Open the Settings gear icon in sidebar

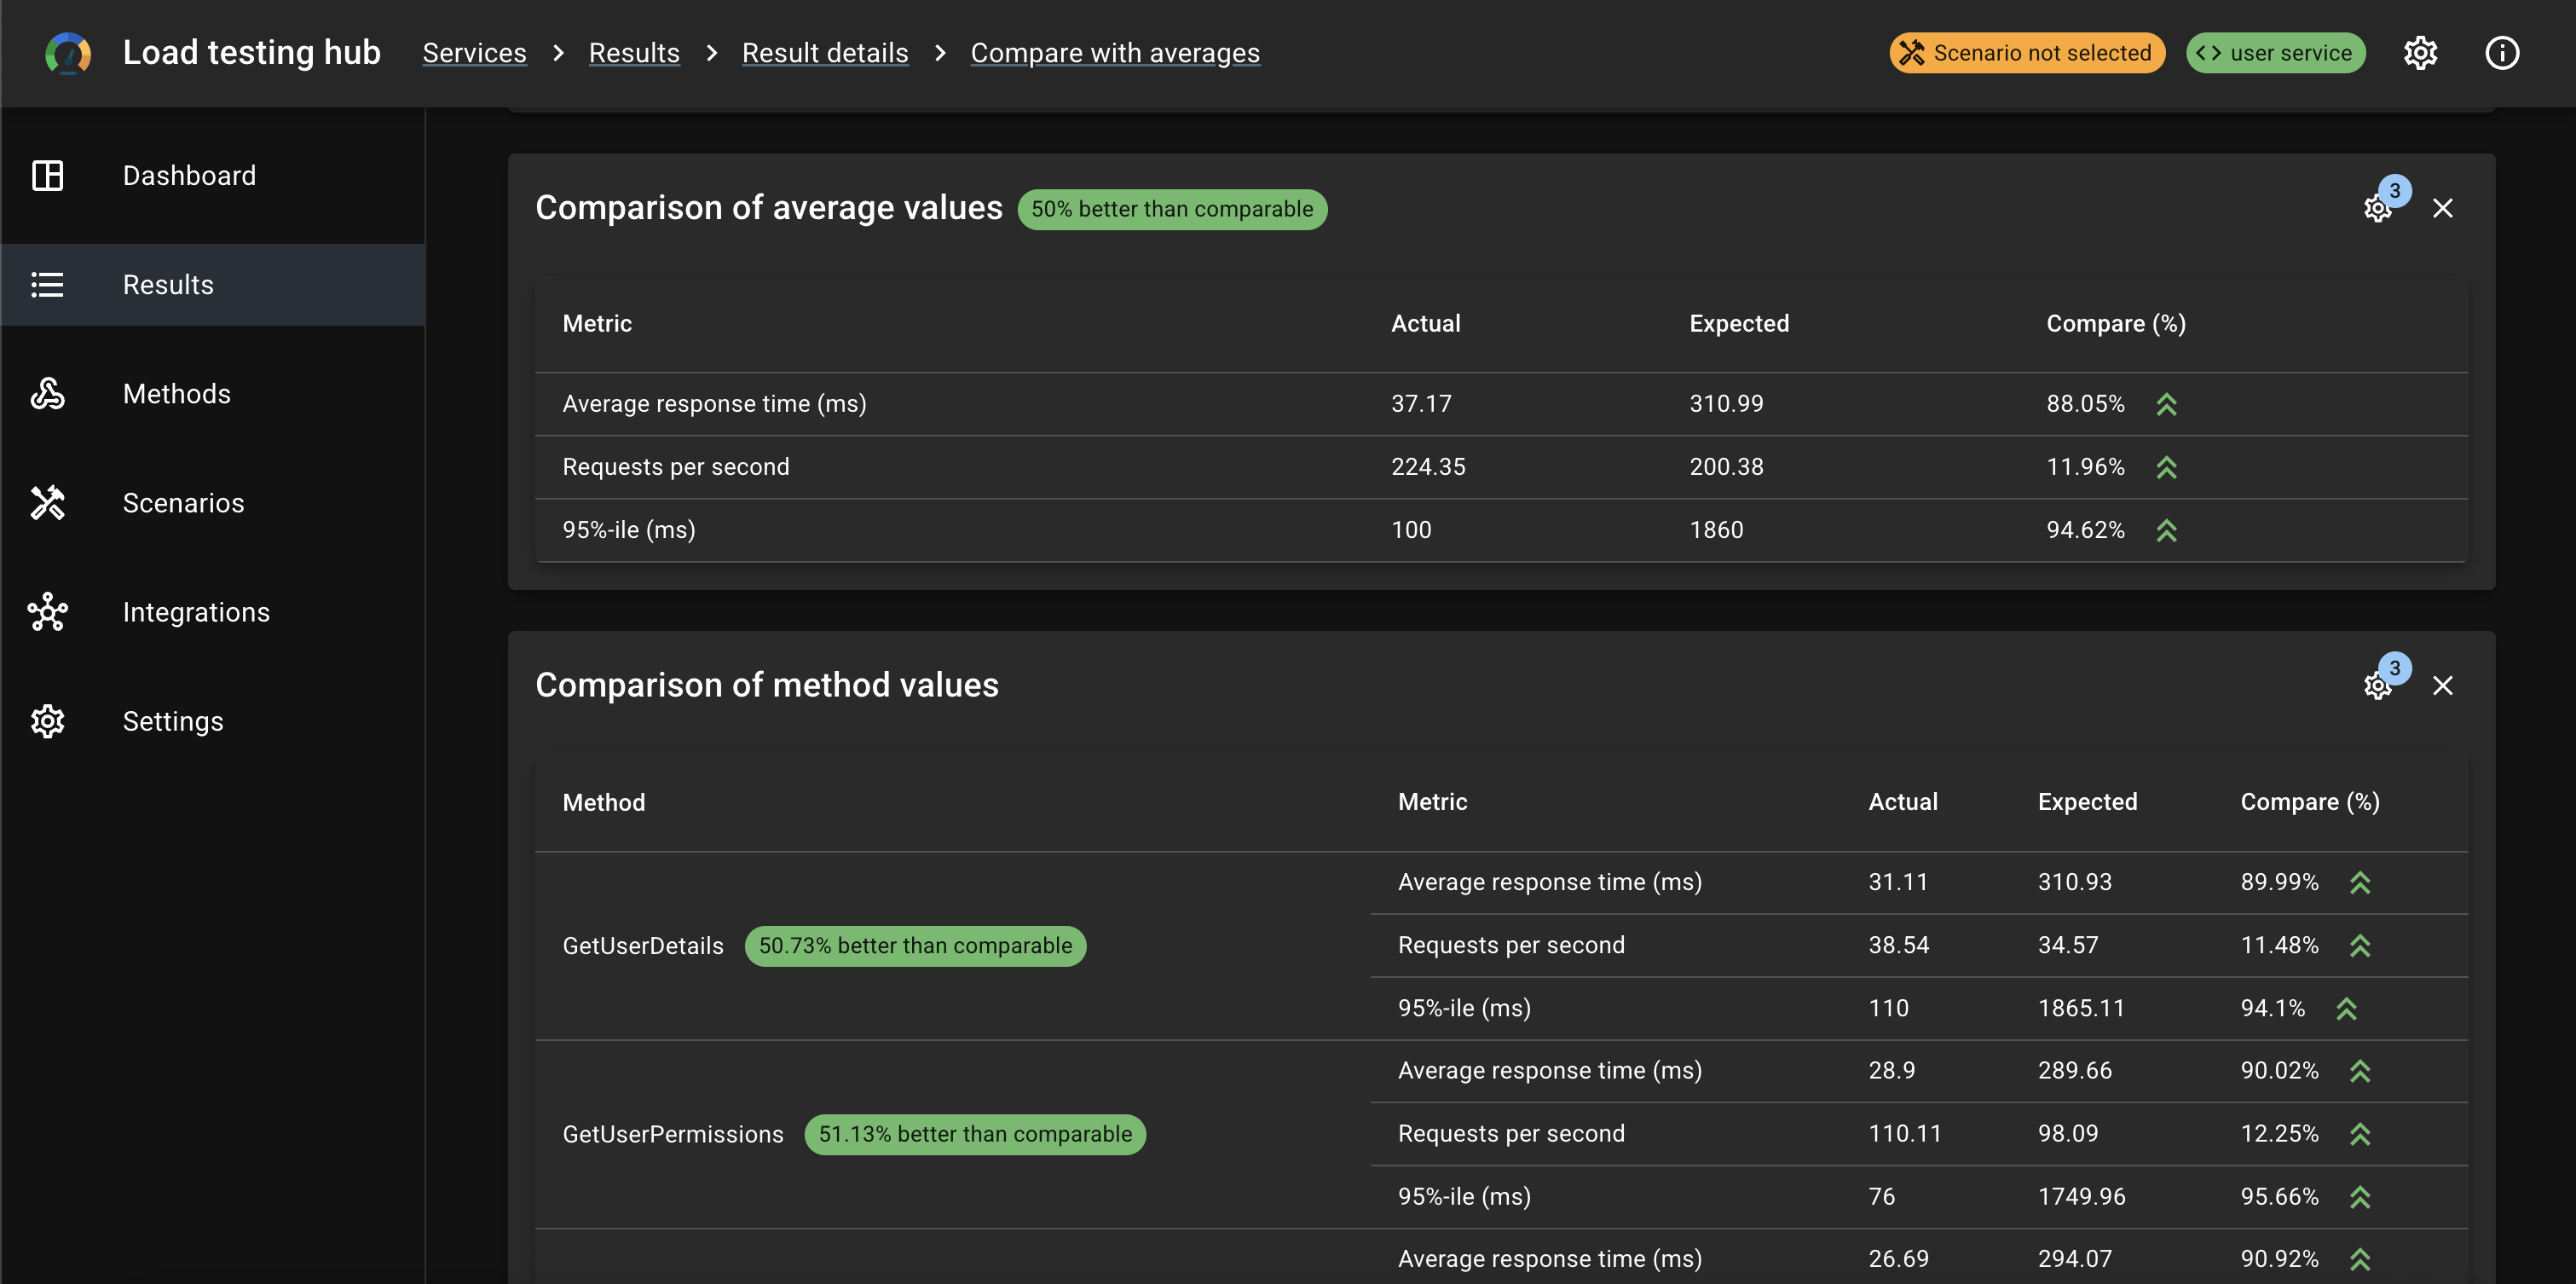pyautogui.click(x=48, y=720)
